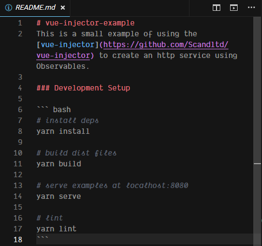The width and height of the screenshot is (262, 246).
Task: Select the README.md editor tab
Action: (x=35, y=8)
